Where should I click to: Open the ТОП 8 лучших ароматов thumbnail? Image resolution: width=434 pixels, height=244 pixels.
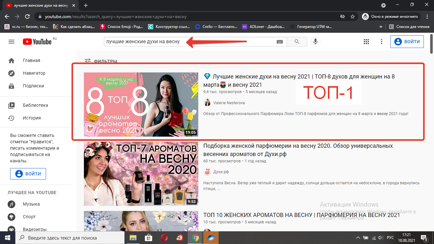coord(141,105)
